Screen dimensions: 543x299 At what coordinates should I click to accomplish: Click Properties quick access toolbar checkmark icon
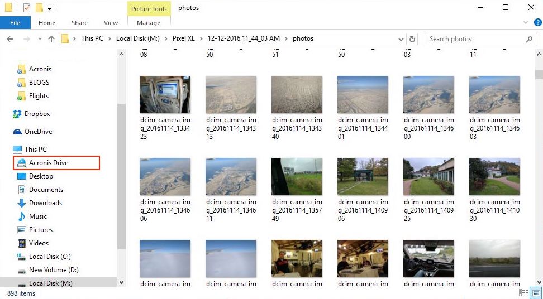27,8
